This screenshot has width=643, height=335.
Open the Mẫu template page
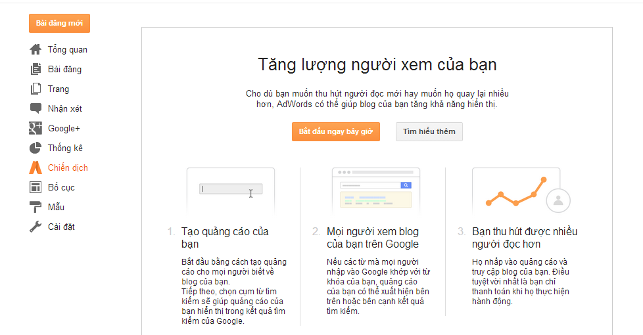pyautogui.click(x=56, y=207)
